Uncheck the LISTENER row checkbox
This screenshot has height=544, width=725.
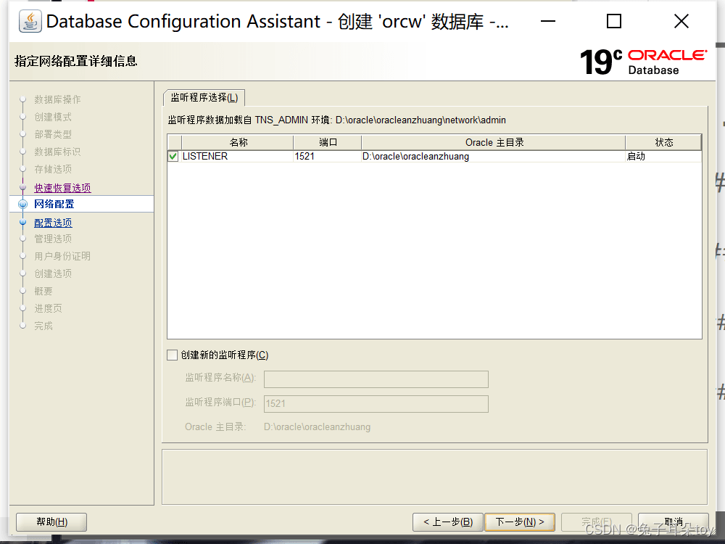(173, 157)
